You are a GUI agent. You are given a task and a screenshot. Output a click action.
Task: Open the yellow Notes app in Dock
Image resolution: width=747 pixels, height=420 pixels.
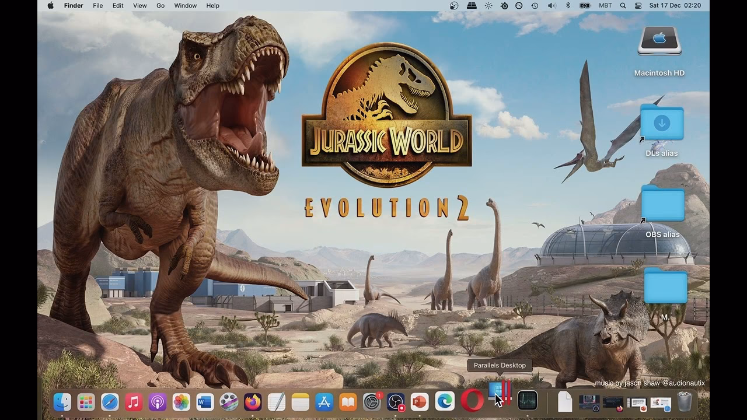pos(300,401)
